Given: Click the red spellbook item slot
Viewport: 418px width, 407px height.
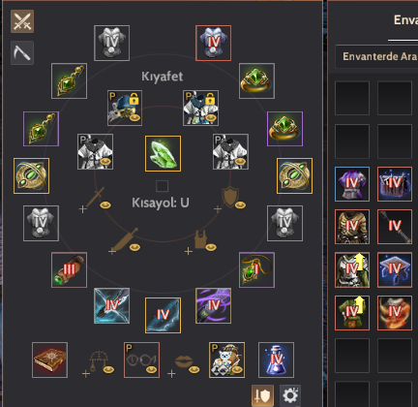Looking at the screenshot, I should [x=49, y=360].
